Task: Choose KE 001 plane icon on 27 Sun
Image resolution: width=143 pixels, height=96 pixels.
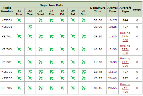Action: pos(84,62)
